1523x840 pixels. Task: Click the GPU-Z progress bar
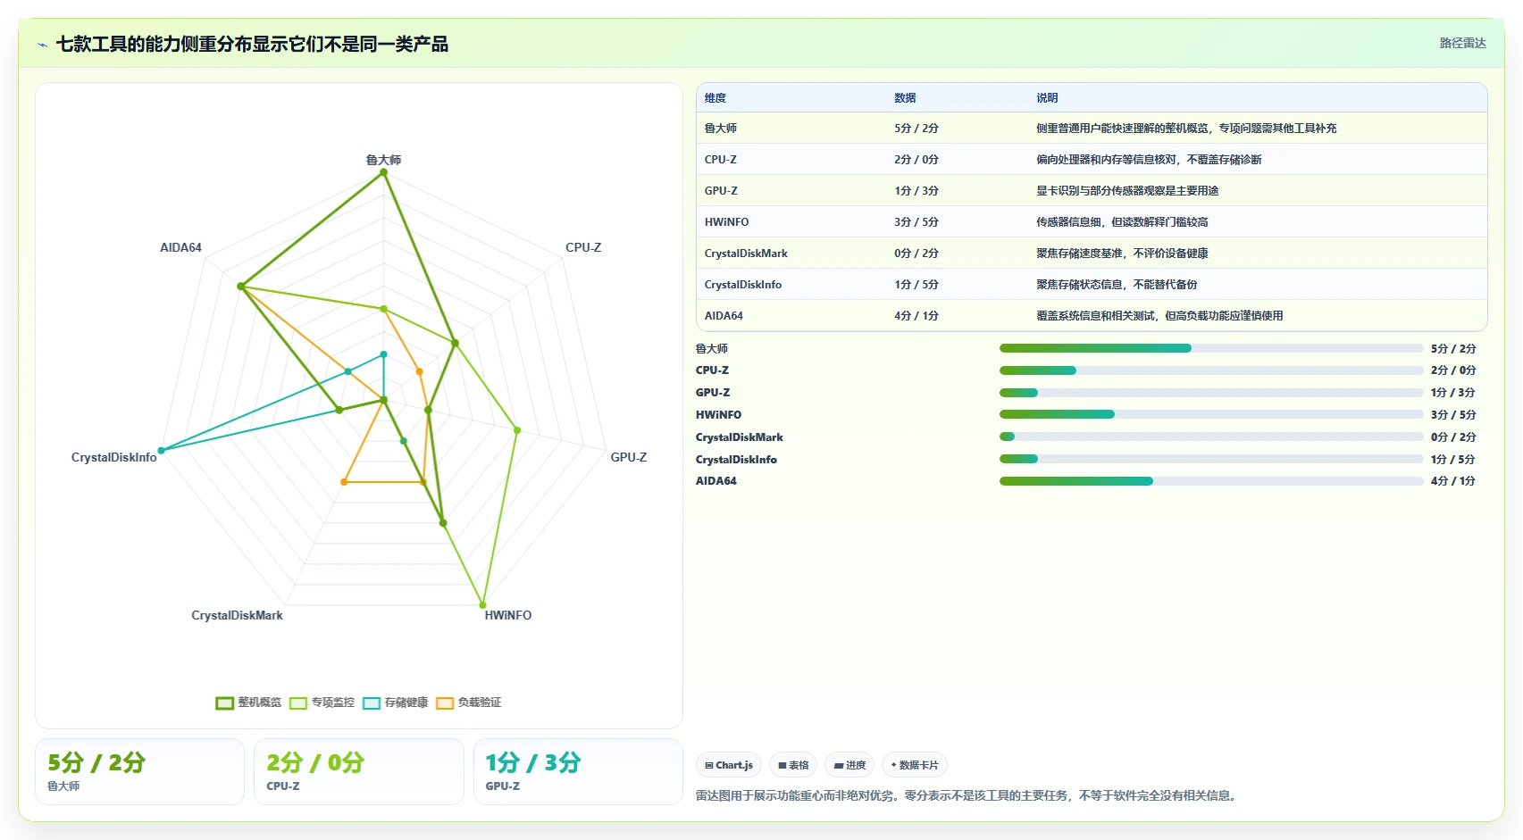click(1211, 393)
